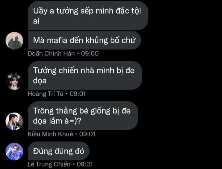
Task: Open Doãn Chính Hàn's shadow profile picture
Action: coord(14,41)
